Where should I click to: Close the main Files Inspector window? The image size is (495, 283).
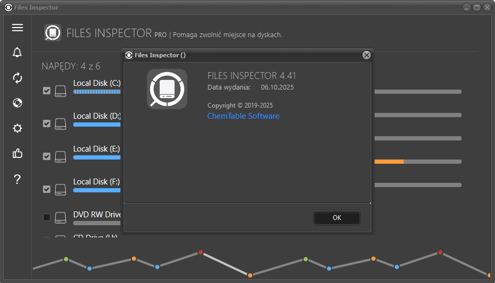click(x=487, y=7)
